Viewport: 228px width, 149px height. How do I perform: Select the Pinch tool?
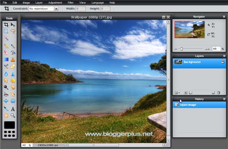(13, 101)
